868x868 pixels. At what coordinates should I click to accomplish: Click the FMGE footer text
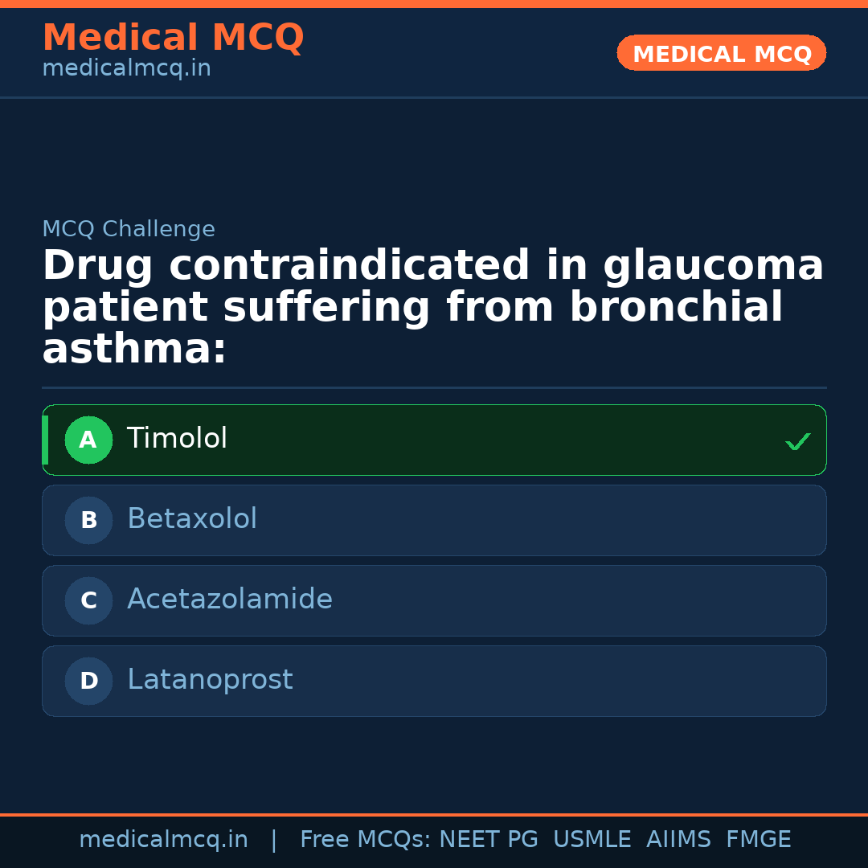[x=758, y=840]
